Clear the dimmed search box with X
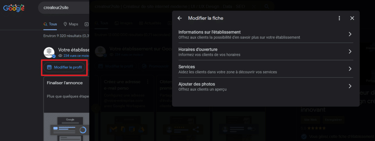This screenshot has width=375, height=141. pos(254,7)
